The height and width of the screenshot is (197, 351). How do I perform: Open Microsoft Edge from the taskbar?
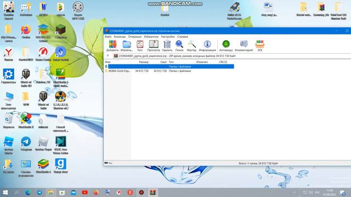28,192
